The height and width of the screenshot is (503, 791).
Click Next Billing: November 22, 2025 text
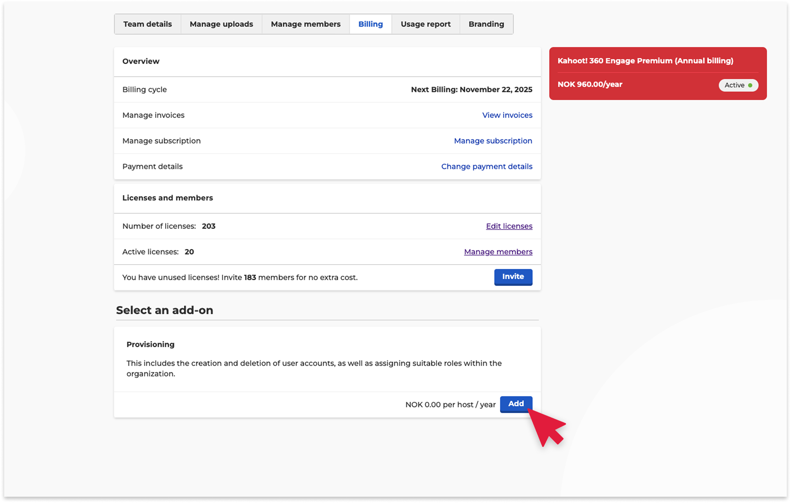pos(471,90)
